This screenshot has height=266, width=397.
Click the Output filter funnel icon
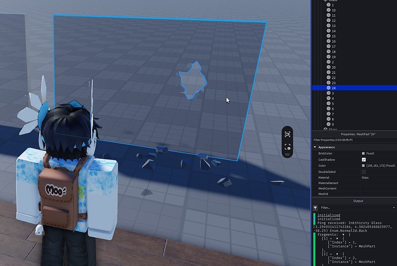coord(315,208)
